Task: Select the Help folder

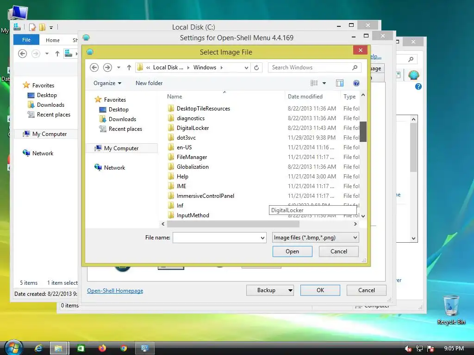Action: click(x=182, y=176)
